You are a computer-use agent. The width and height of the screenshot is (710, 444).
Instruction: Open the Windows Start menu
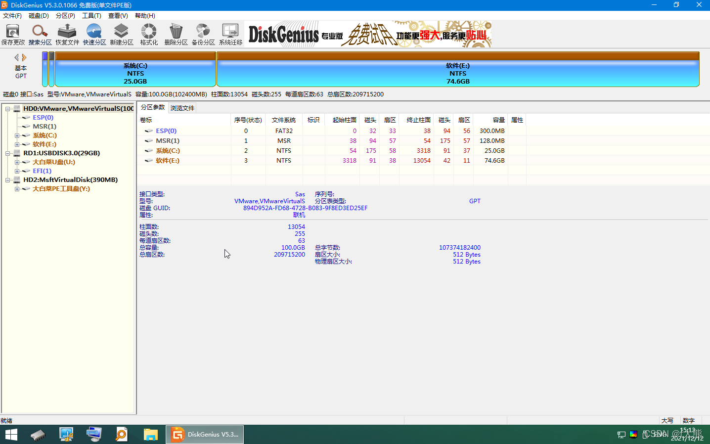11,435
